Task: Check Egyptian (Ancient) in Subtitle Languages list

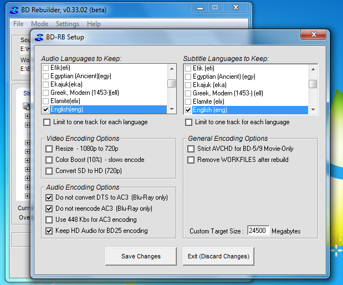Action: [188, 77]
